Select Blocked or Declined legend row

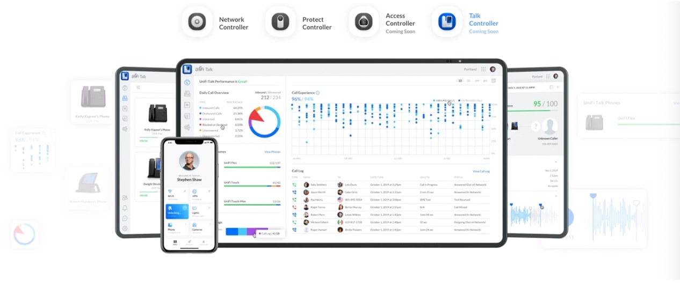[x=221, y=124]
